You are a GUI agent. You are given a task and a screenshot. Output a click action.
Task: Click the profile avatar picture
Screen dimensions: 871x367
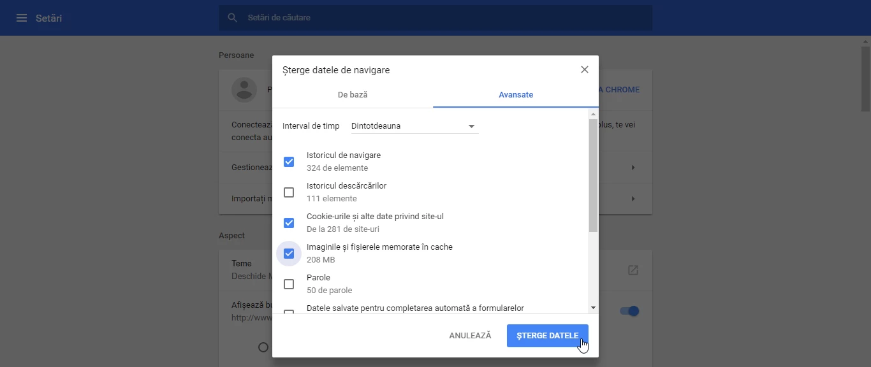click(244, 89)
